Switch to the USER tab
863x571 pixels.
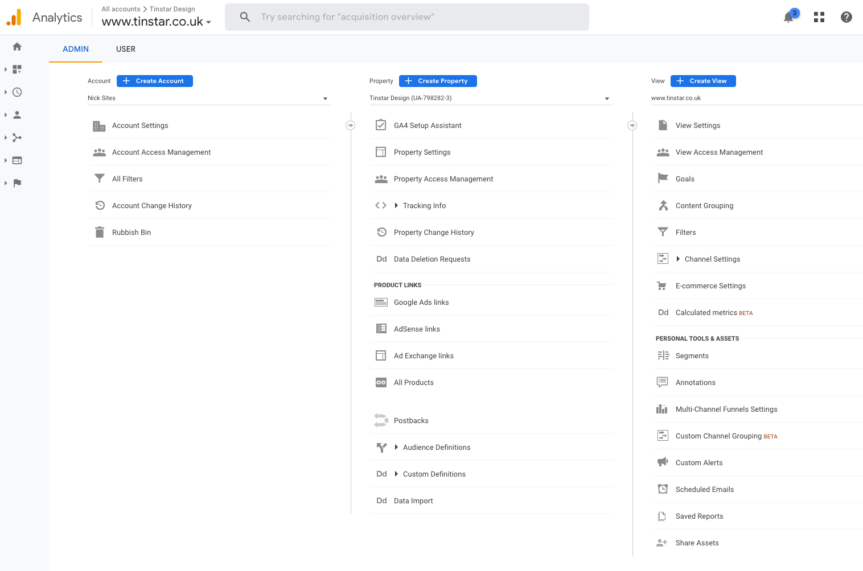(126, 49)
